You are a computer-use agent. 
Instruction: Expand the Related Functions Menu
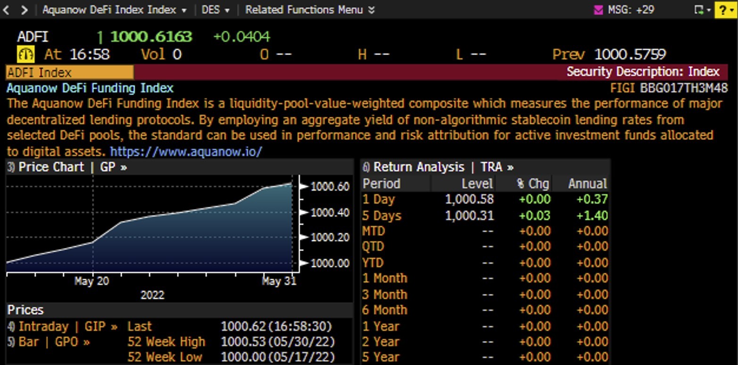310,9
